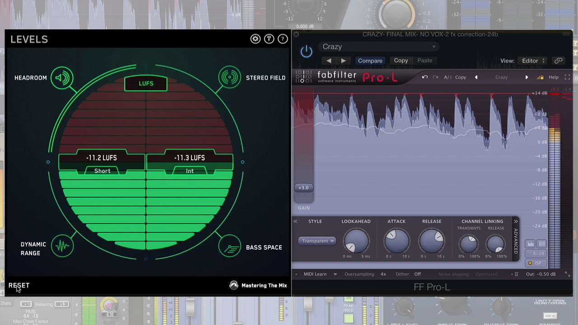Screen dimensions: 578x325
Task: Open the View Editor dropdown
Action: point(533,61)
